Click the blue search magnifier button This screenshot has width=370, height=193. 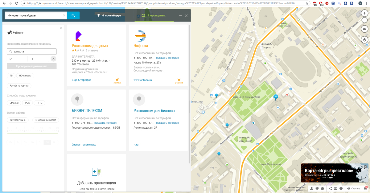click(x=73, y=15)
